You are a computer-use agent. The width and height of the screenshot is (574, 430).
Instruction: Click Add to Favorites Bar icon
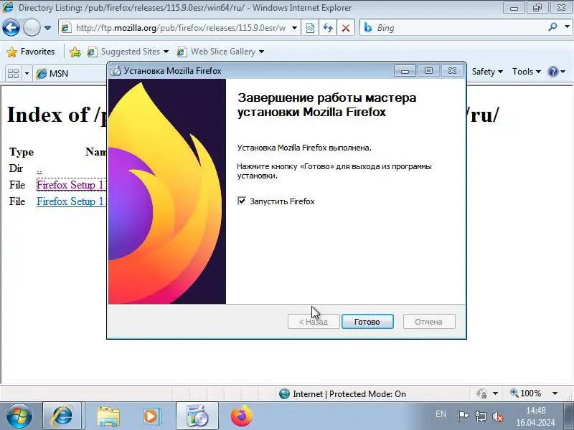75,52
